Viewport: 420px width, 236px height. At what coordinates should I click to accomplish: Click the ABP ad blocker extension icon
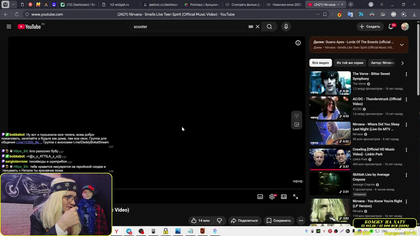(393, 14)
